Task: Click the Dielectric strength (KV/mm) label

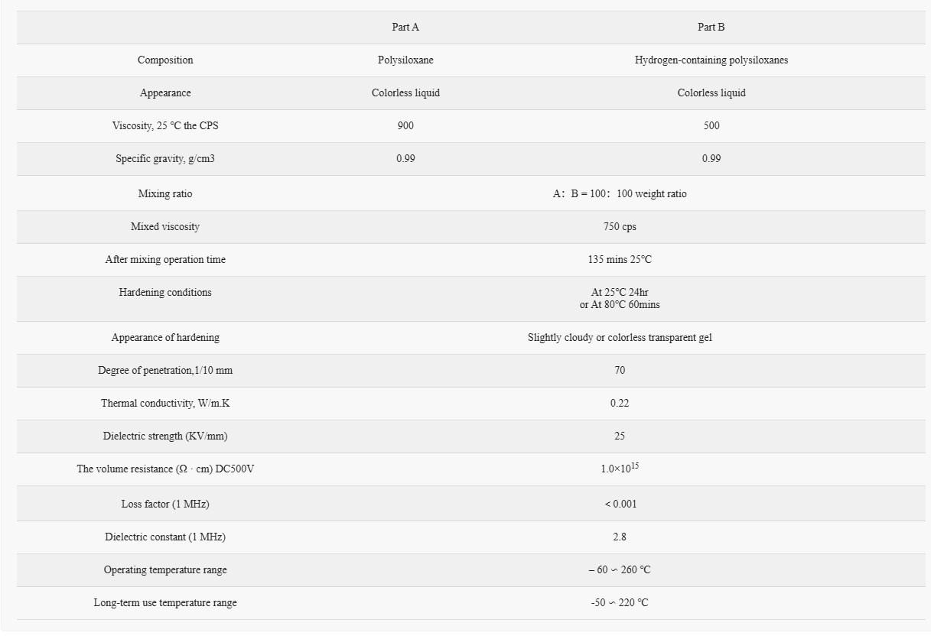Action: [x=165, y=436]
